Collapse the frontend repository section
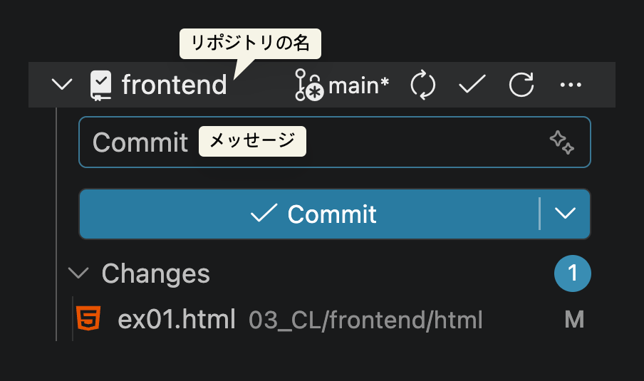 [x=62, y=85]
